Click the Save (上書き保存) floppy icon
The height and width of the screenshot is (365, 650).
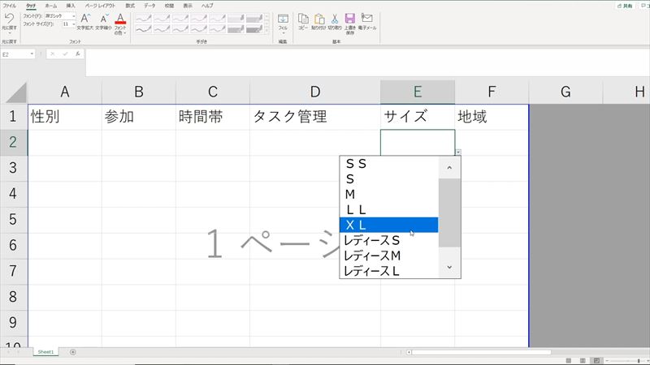pos(349,19)
